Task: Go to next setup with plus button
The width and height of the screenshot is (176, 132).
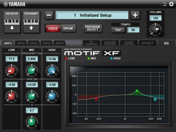Action: click(x=135, y=15)
